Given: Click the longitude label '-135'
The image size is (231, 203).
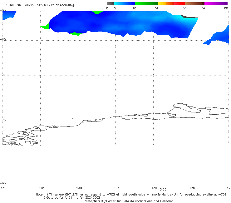Looking at the screenshot, I should (x=115, y=188).
